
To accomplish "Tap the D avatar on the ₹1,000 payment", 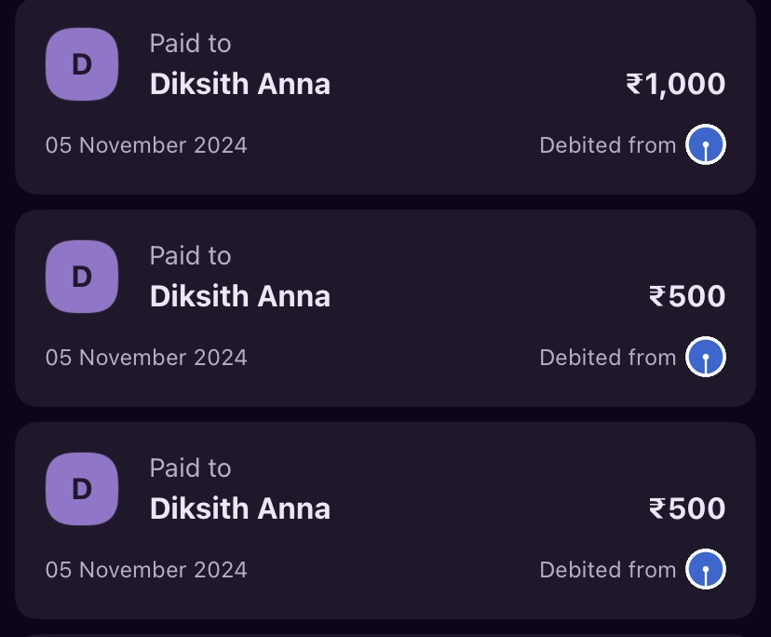I will [82, 64].
